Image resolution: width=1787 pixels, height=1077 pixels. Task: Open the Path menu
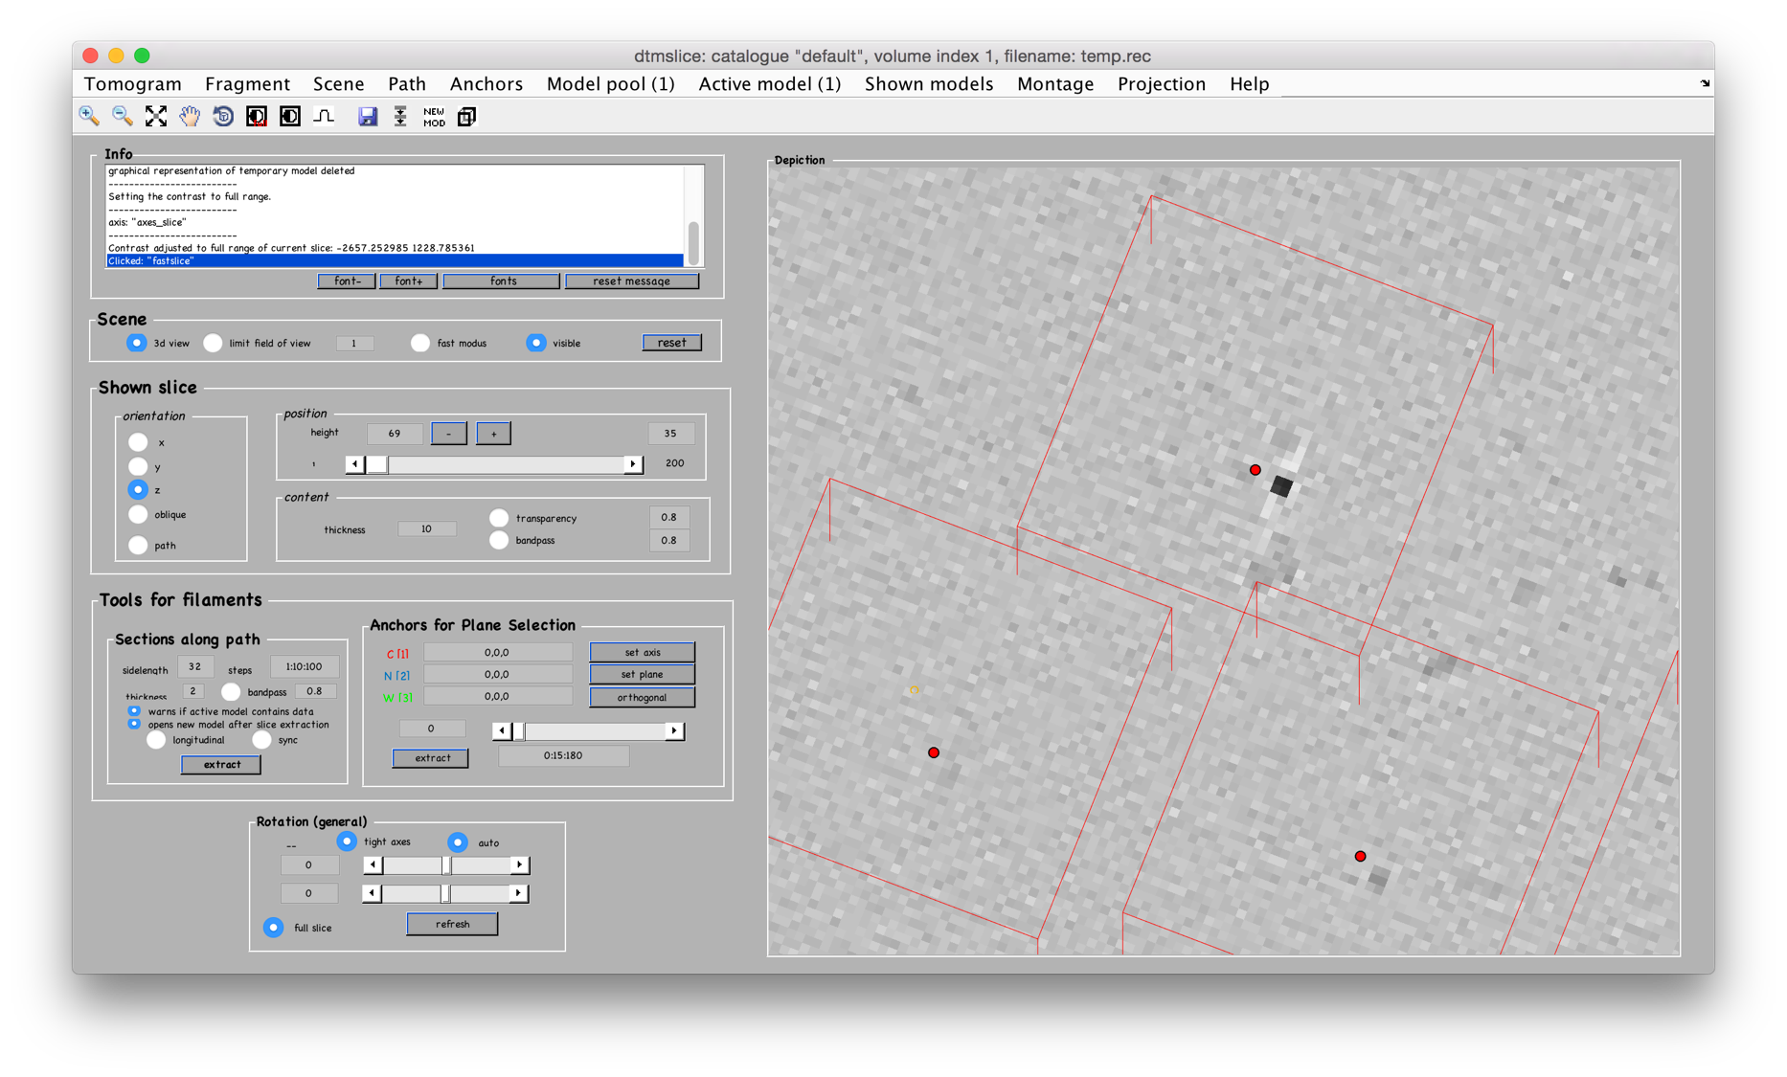(407, 84)
